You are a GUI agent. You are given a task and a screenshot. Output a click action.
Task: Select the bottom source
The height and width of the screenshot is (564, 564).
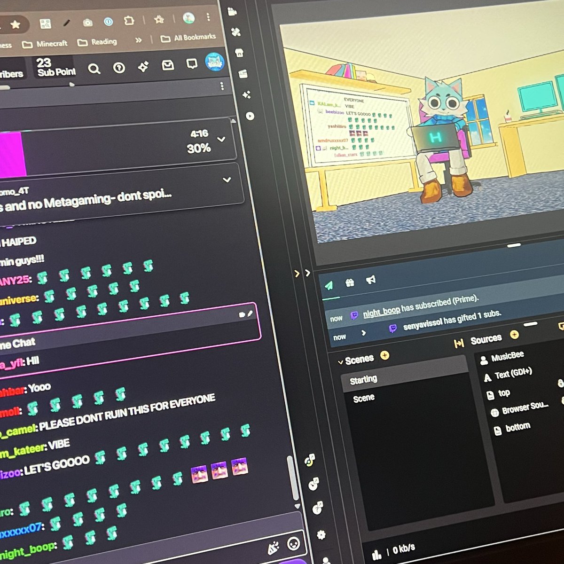[x=512, y=428]
